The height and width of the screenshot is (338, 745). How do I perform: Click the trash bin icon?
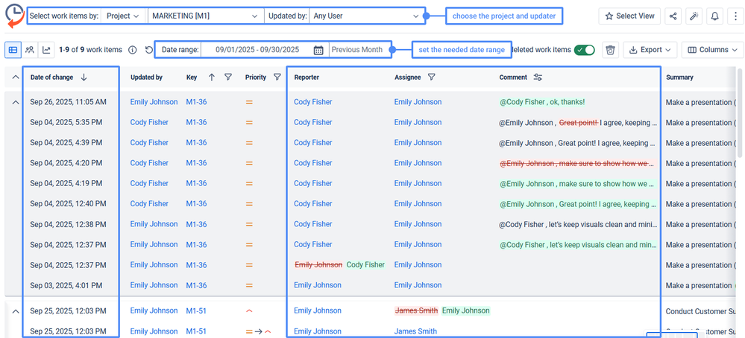(x=610, y=50)
